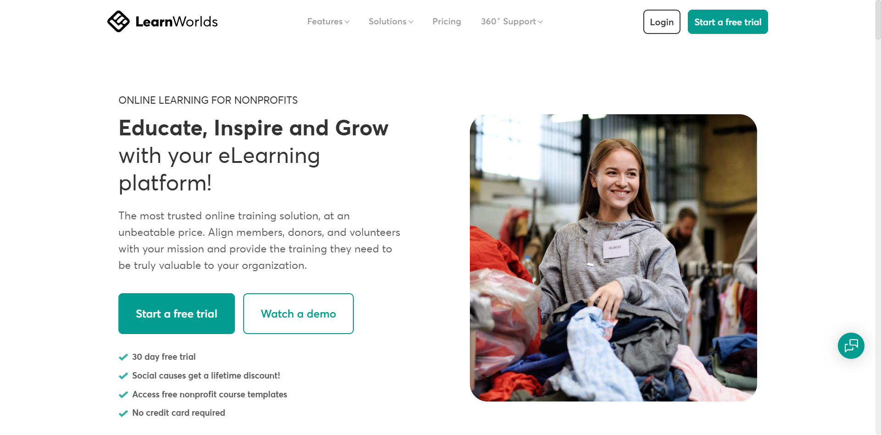Click checkmark icon beside lifetime discount text
Screen dimensions: 881x435
pos(123,376)
